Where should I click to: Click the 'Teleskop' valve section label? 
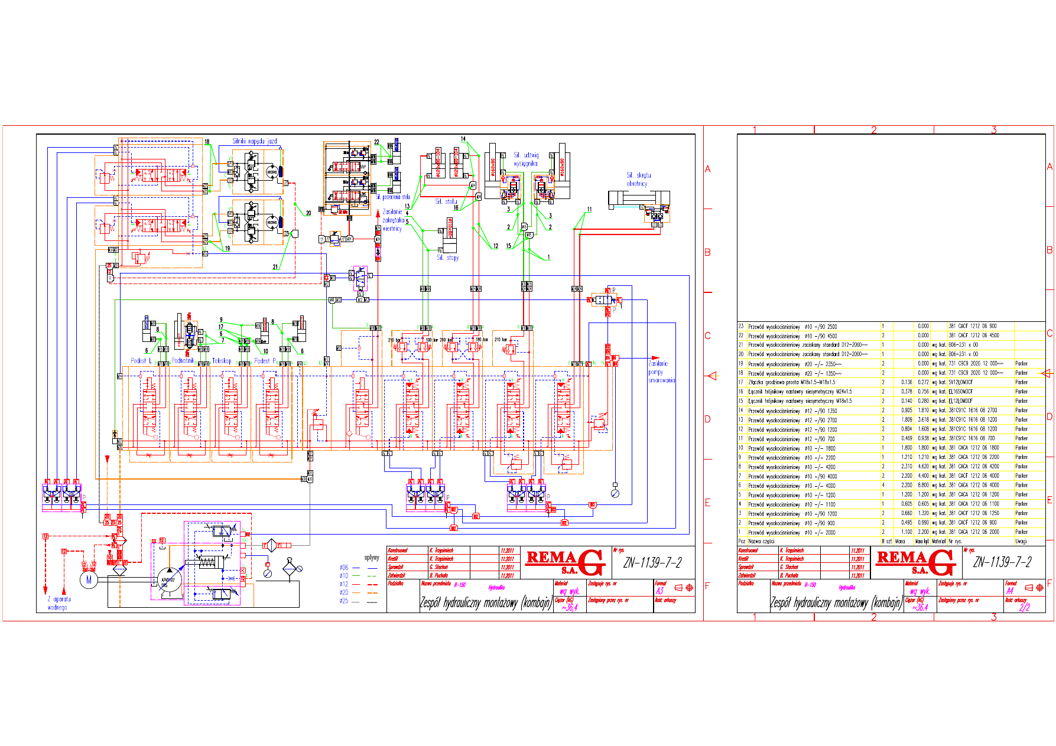(x=222, y=360)
